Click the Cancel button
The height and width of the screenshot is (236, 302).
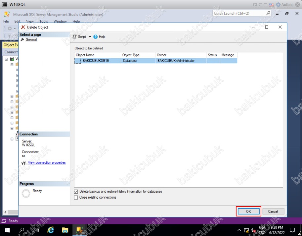pyautogui.click(x=273, y=211)
